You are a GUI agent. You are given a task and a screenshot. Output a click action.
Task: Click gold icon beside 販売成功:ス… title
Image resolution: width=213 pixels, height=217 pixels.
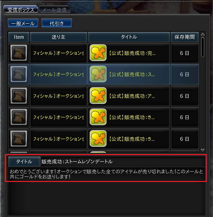[98, 74]
